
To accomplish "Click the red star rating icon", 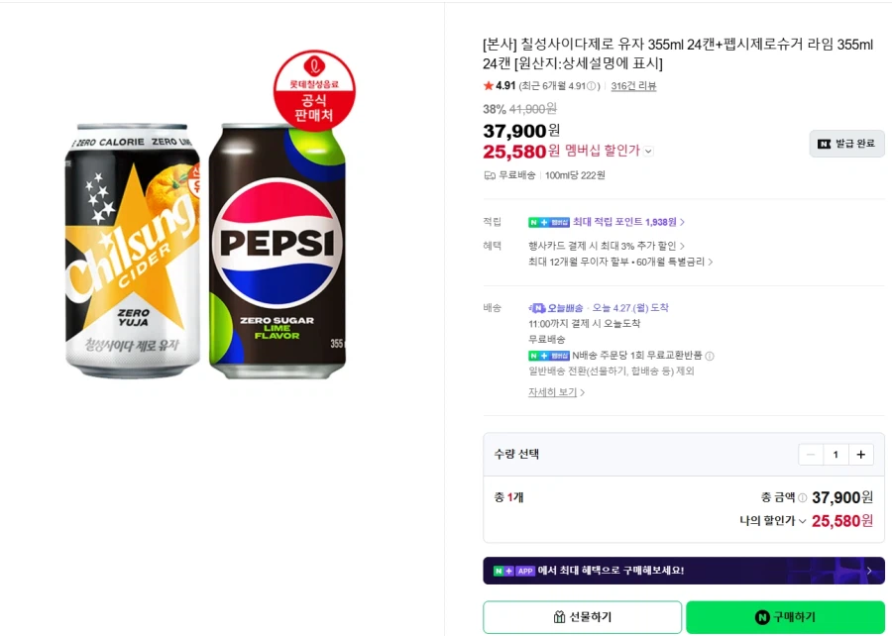I will coord(491,87).
